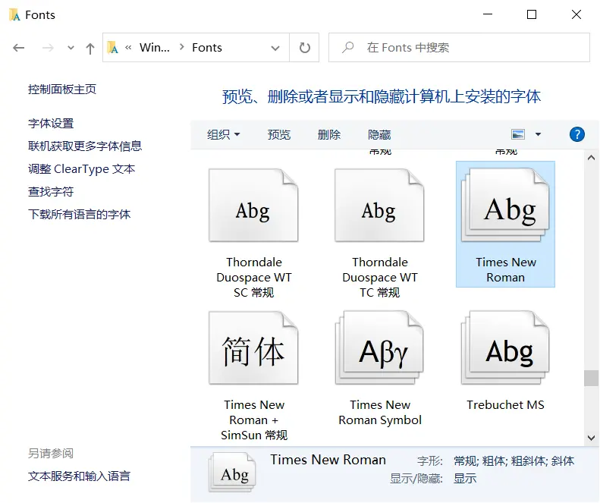
Task: Go up one folder level
Action: point(90,48)
